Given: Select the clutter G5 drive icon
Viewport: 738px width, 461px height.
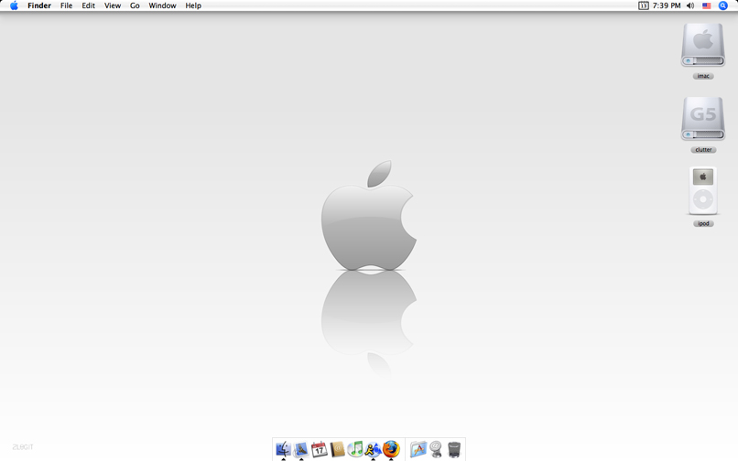Looking at the screenshot, I should [702, 119].
